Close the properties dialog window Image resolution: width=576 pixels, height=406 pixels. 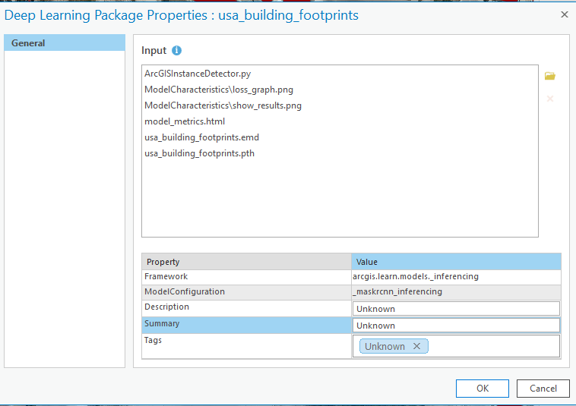(x=564, y=14)
